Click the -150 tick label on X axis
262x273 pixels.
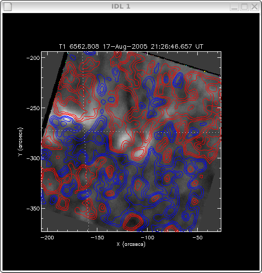(97, 237)
